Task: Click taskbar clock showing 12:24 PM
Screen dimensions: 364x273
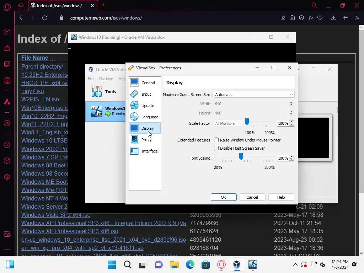Action: pos(340,264)
